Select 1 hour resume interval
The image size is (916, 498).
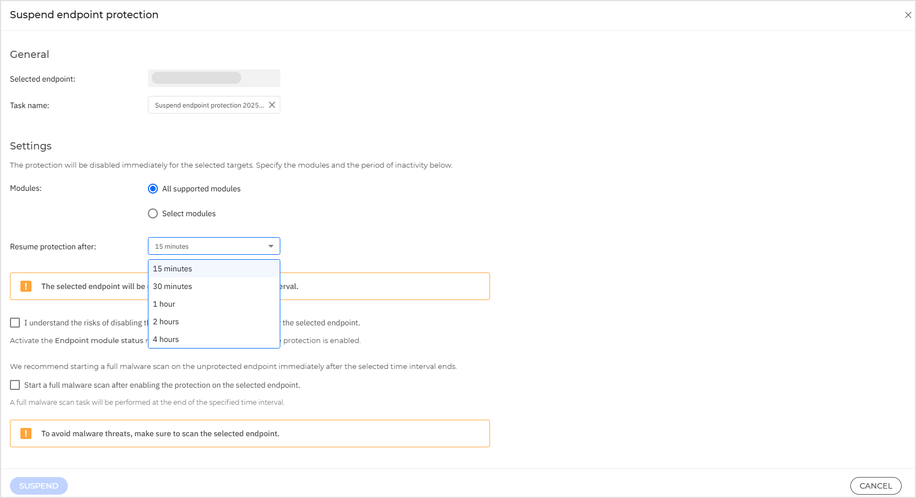pyautogui.click(x=164, y=304)
